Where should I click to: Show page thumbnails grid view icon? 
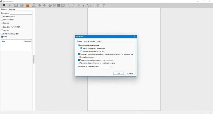click(x=59, y=5)
